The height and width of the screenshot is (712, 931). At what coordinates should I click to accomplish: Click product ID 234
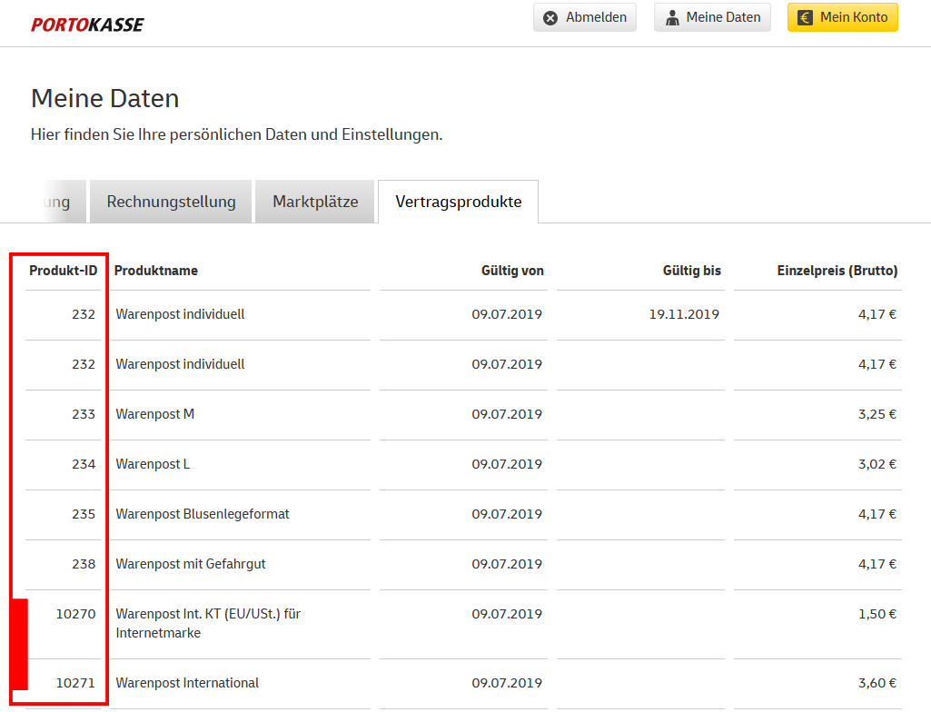click(x=84, y=464)
